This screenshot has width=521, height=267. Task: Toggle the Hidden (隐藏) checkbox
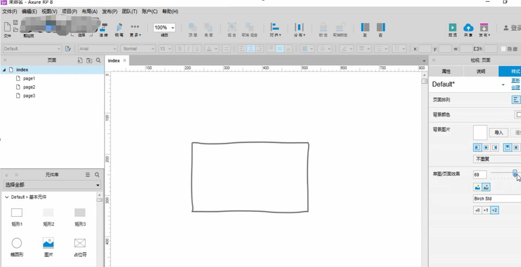click(504, 49)
